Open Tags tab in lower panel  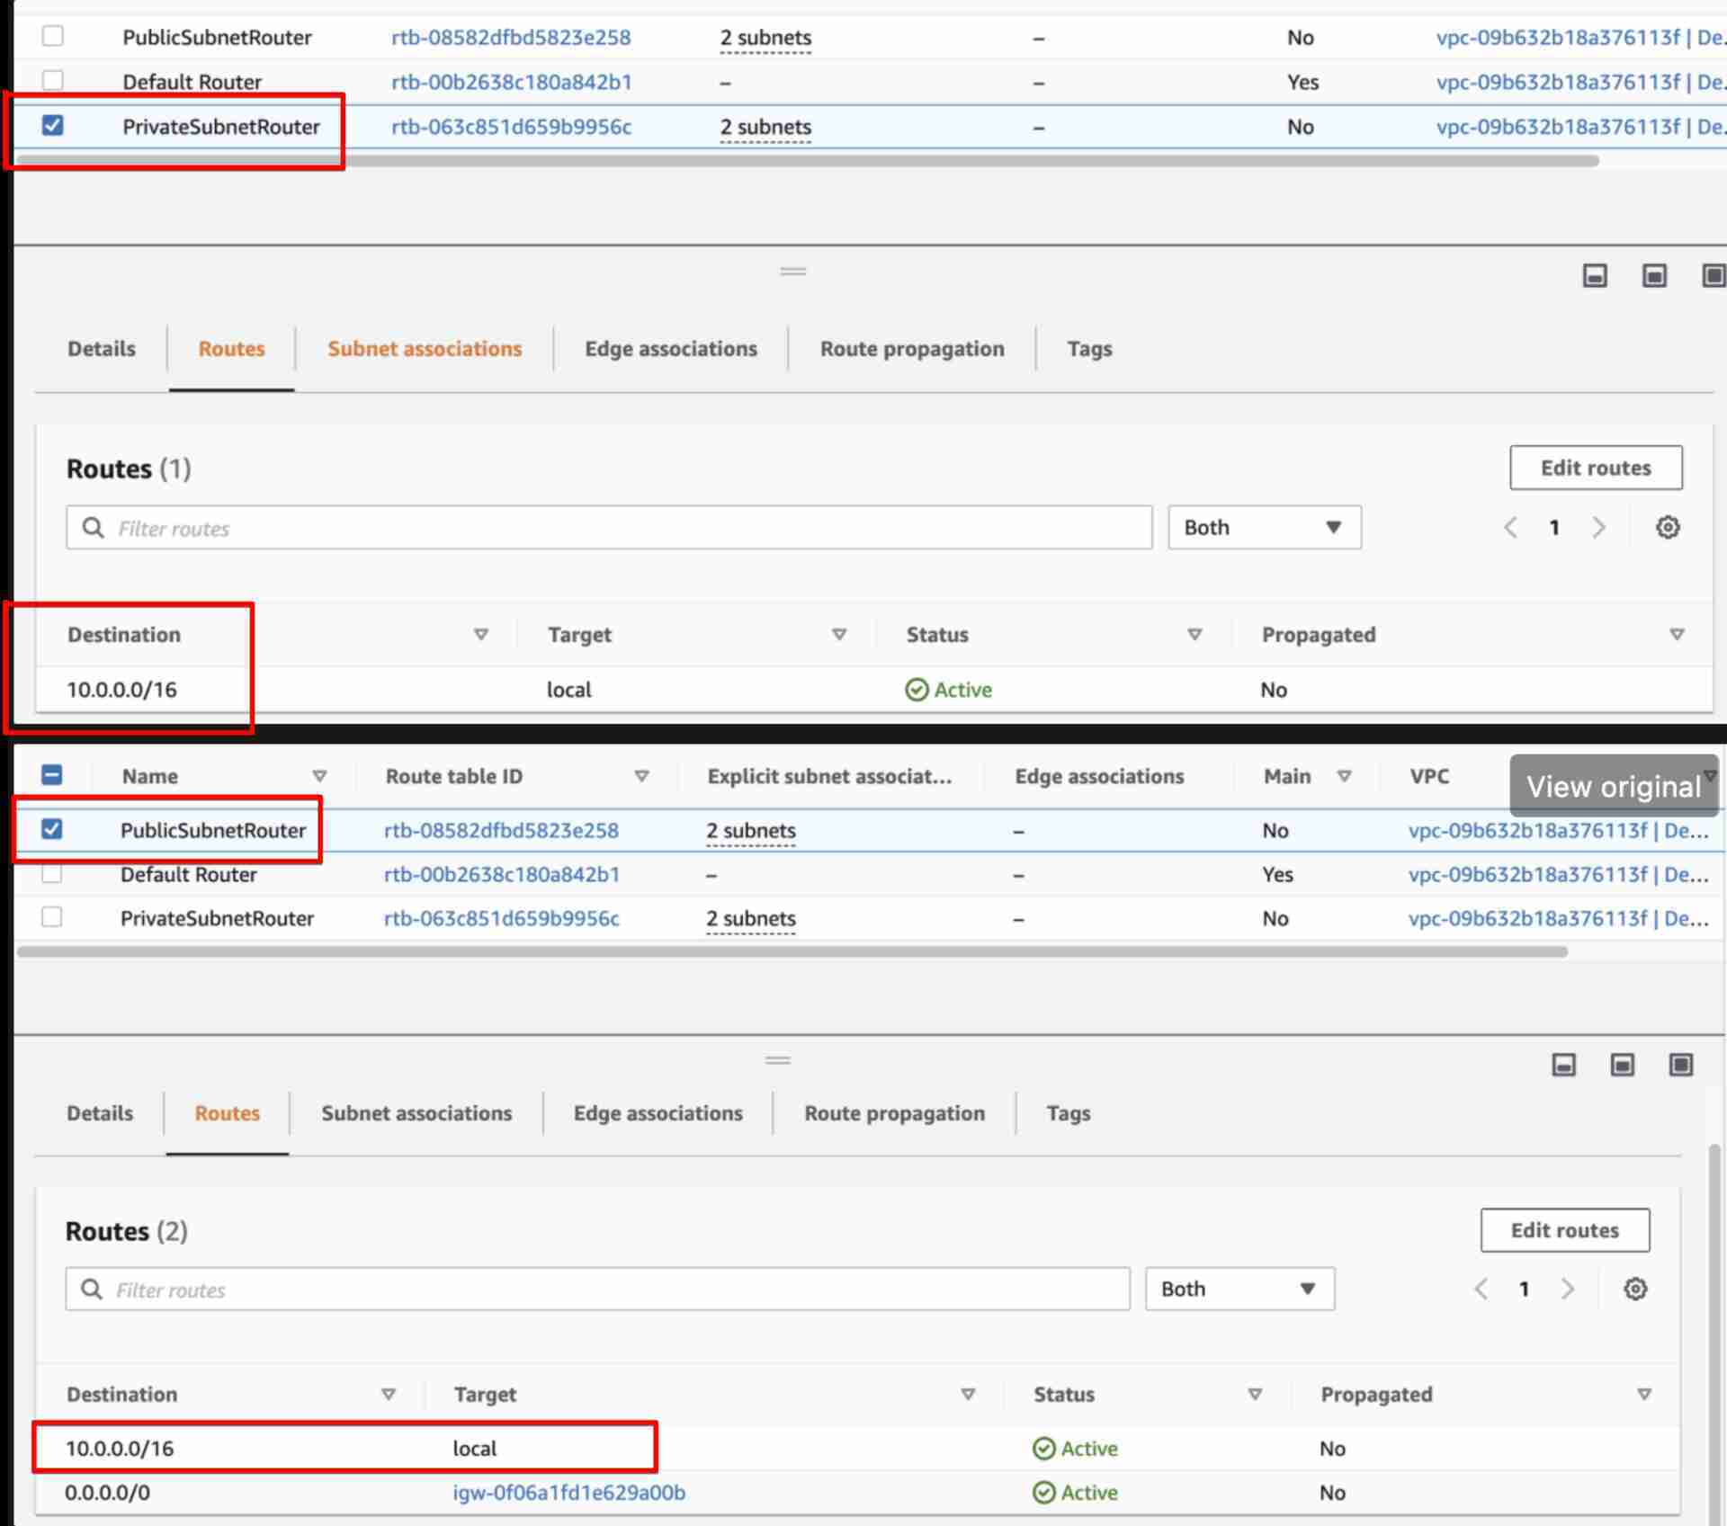click(1069, 1113)
